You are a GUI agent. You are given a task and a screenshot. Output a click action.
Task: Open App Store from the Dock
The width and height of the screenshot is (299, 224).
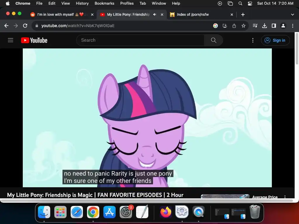[109, 212]
